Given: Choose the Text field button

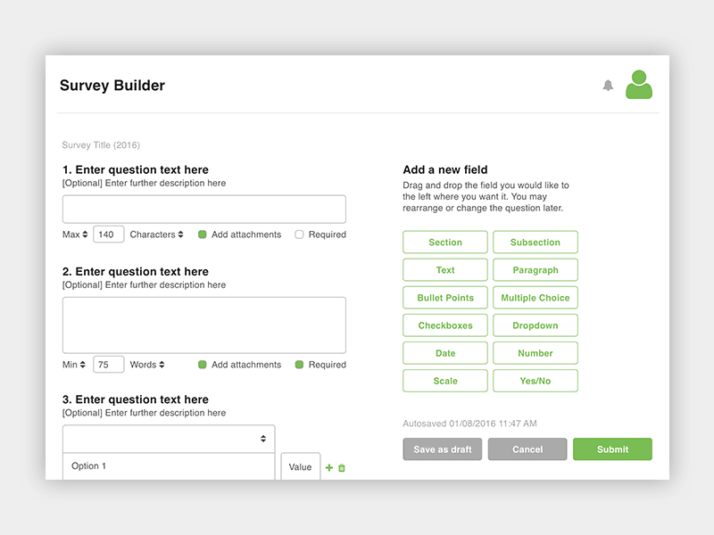Looking at the screenshot, I should [445, 270].
